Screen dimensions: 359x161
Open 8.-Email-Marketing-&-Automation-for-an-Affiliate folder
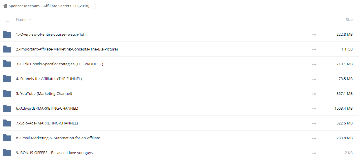tap(58, 138)
